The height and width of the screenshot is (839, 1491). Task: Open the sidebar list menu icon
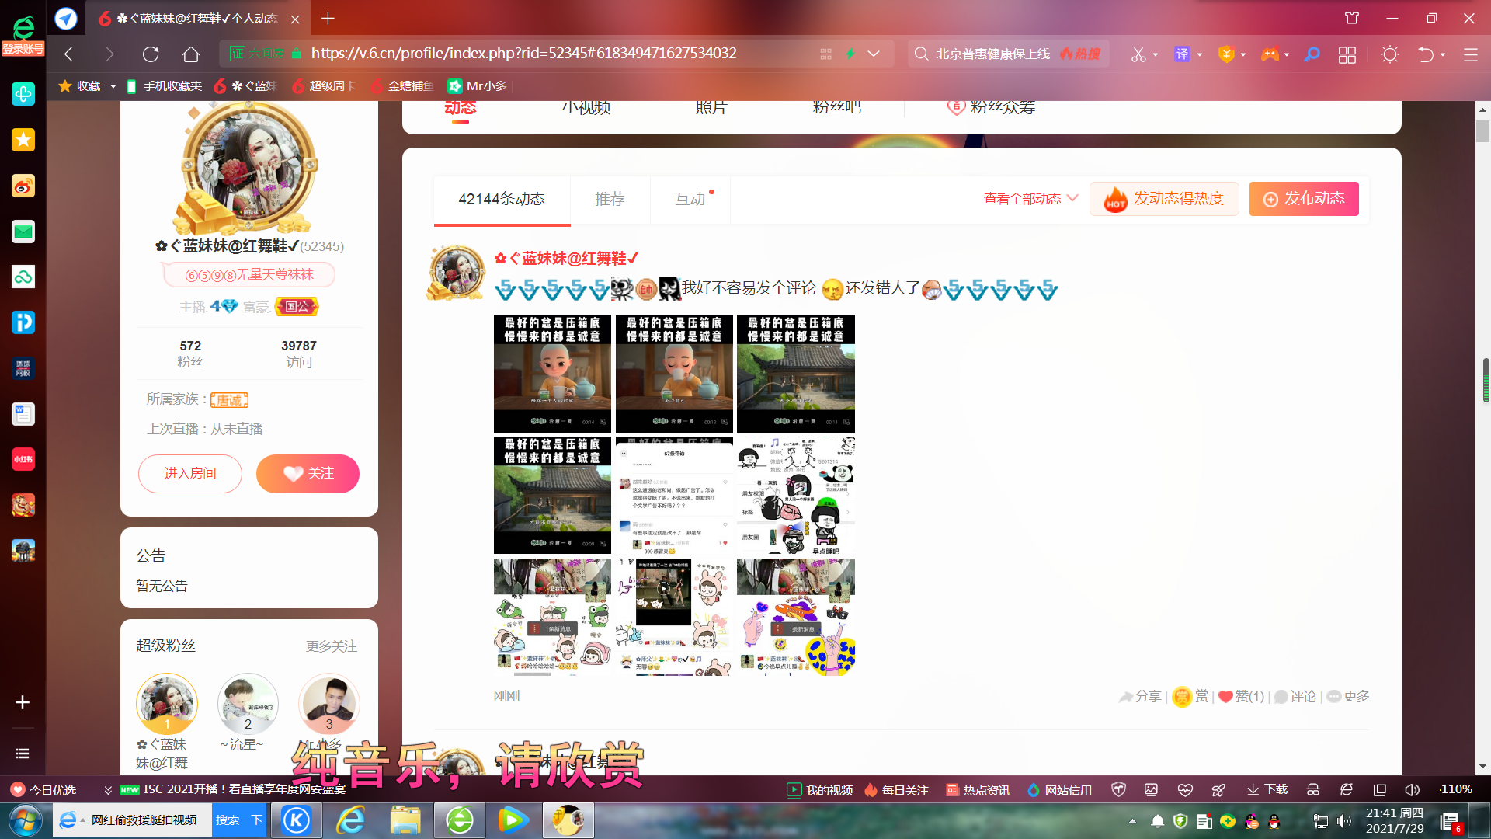coord(23,754)
